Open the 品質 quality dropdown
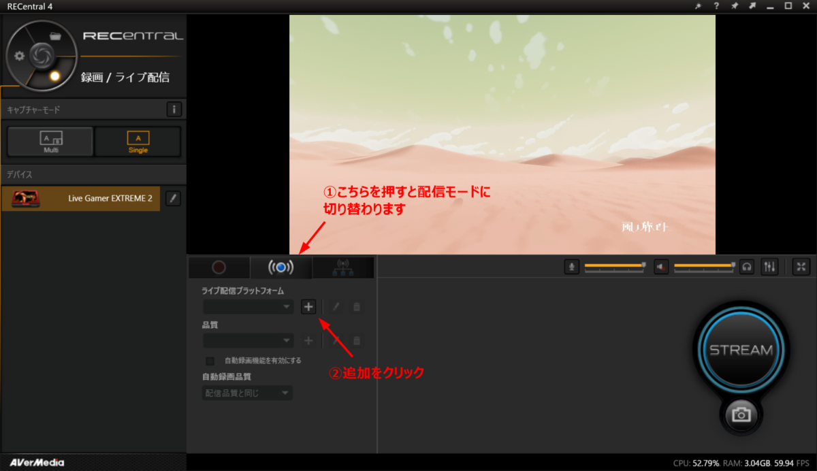 (248, 340)
